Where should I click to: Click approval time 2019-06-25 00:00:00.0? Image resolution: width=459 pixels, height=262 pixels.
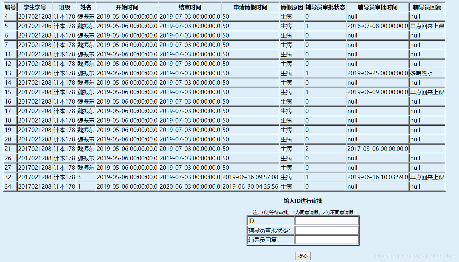coord(378,73)
